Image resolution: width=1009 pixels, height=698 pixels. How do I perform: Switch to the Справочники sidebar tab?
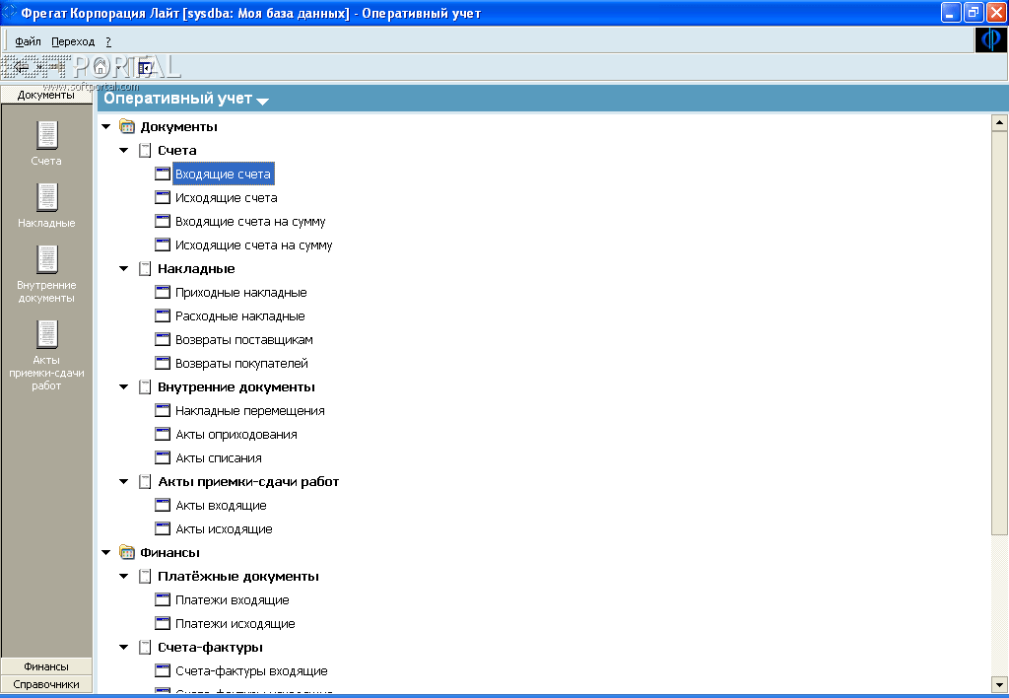[46, 684]
